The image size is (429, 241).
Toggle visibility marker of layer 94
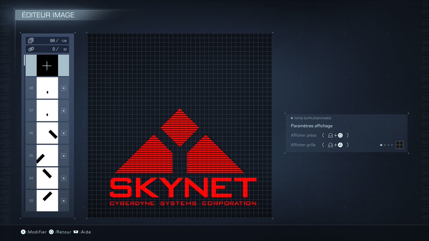64,178
